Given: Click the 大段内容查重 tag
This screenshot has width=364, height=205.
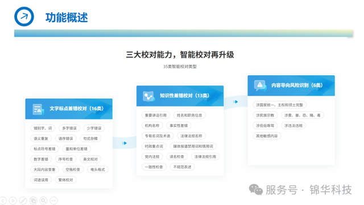Looking at the screenshot, I should (44, 170).
